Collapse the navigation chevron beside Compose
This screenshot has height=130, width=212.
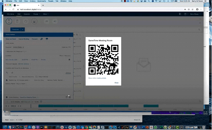tap(7, 29)
